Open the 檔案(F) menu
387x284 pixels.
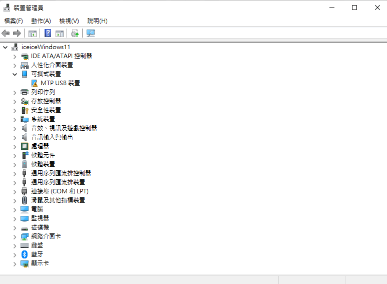point(14,21)
